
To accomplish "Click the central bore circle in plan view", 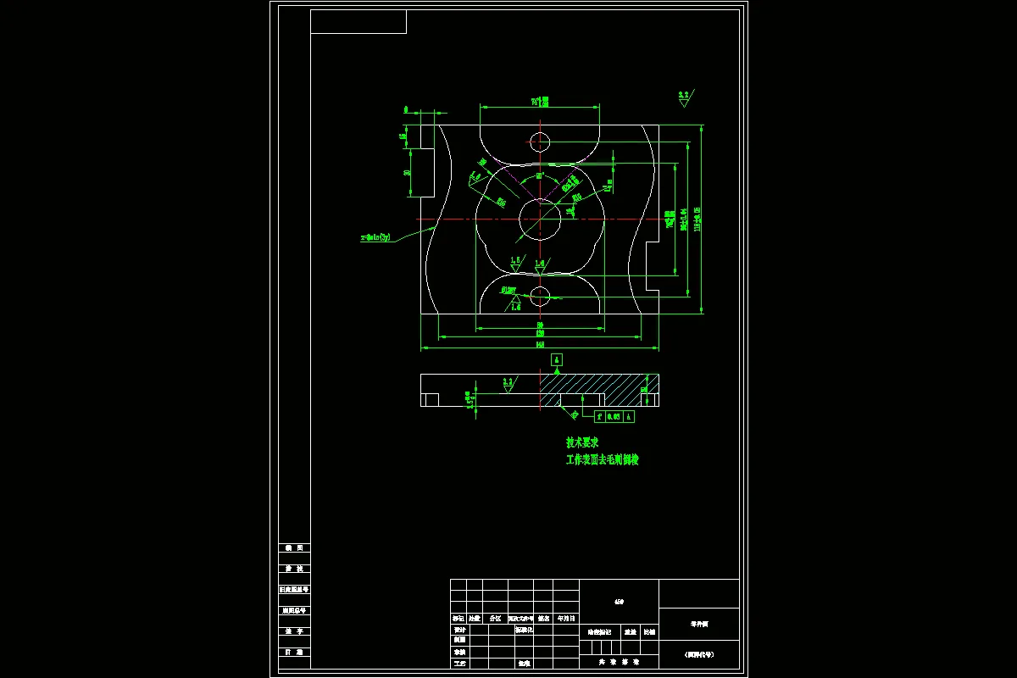I will 540,220.
